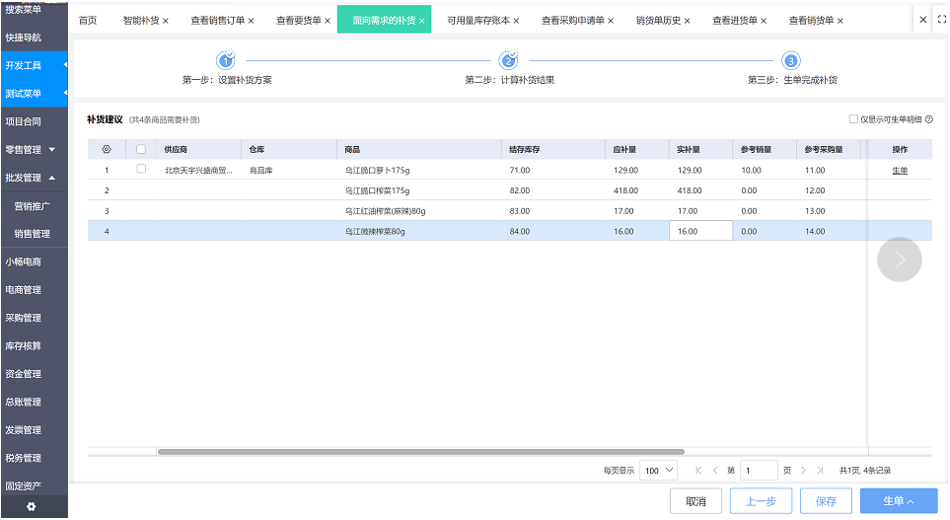Close the 智能补货 tab with its x
This screenshot has width=950, height=520.
tap(166, 21)
